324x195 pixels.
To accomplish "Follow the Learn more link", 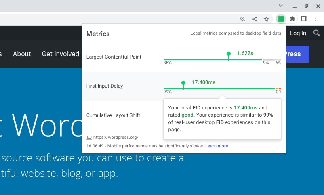I will point(217,146).
